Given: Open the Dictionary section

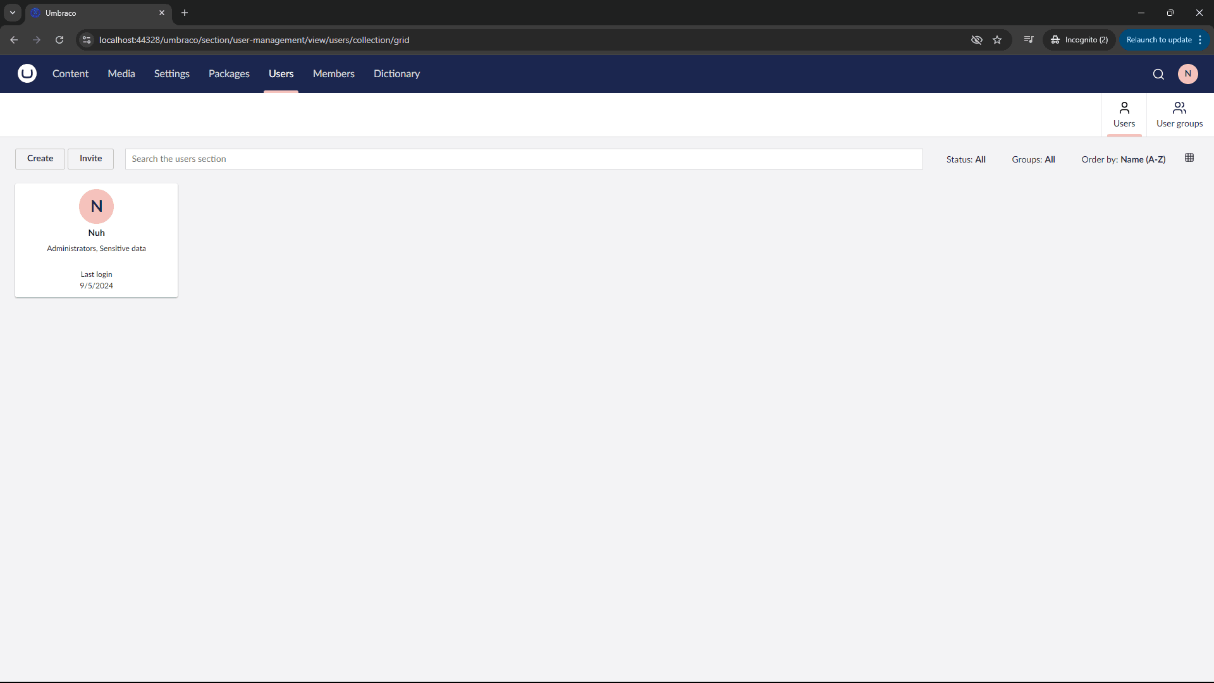Looking at the screenshot, I should pos(396,74).
